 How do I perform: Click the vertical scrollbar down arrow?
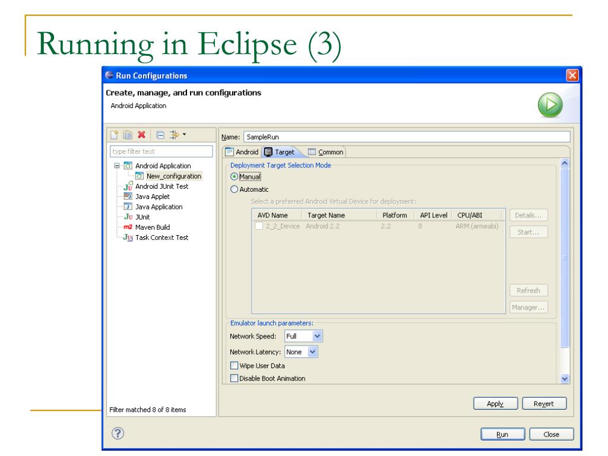click(x=565, y=378)
